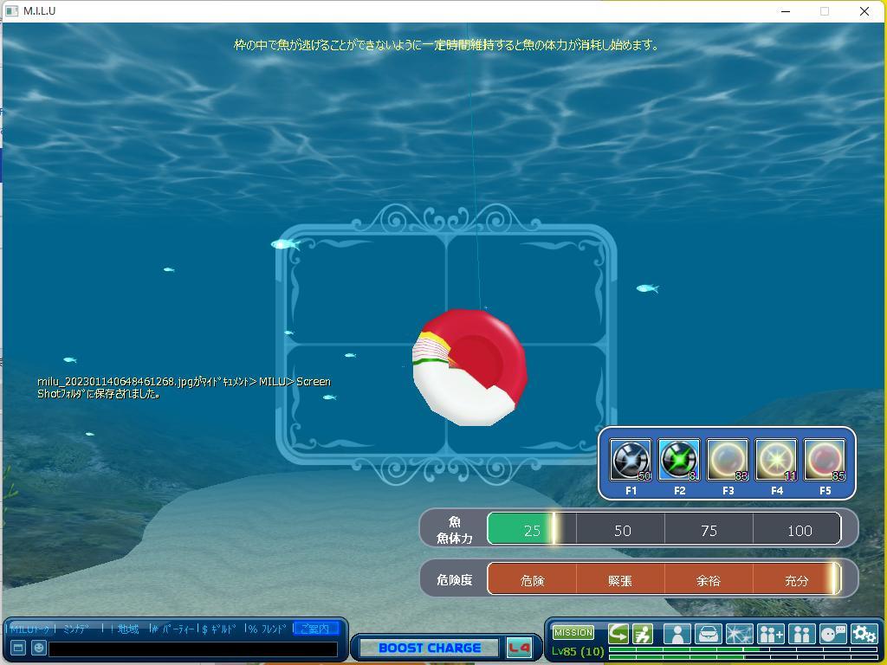Activate the green F2 skill item
This screenshot has width=887, height=665.
[x=679, y=460]
